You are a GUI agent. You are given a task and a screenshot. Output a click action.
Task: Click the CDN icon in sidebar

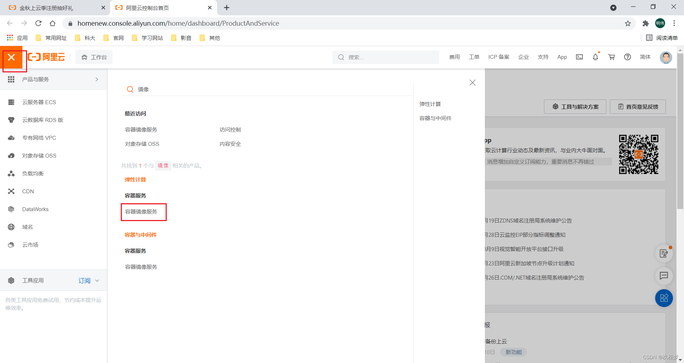11,191
